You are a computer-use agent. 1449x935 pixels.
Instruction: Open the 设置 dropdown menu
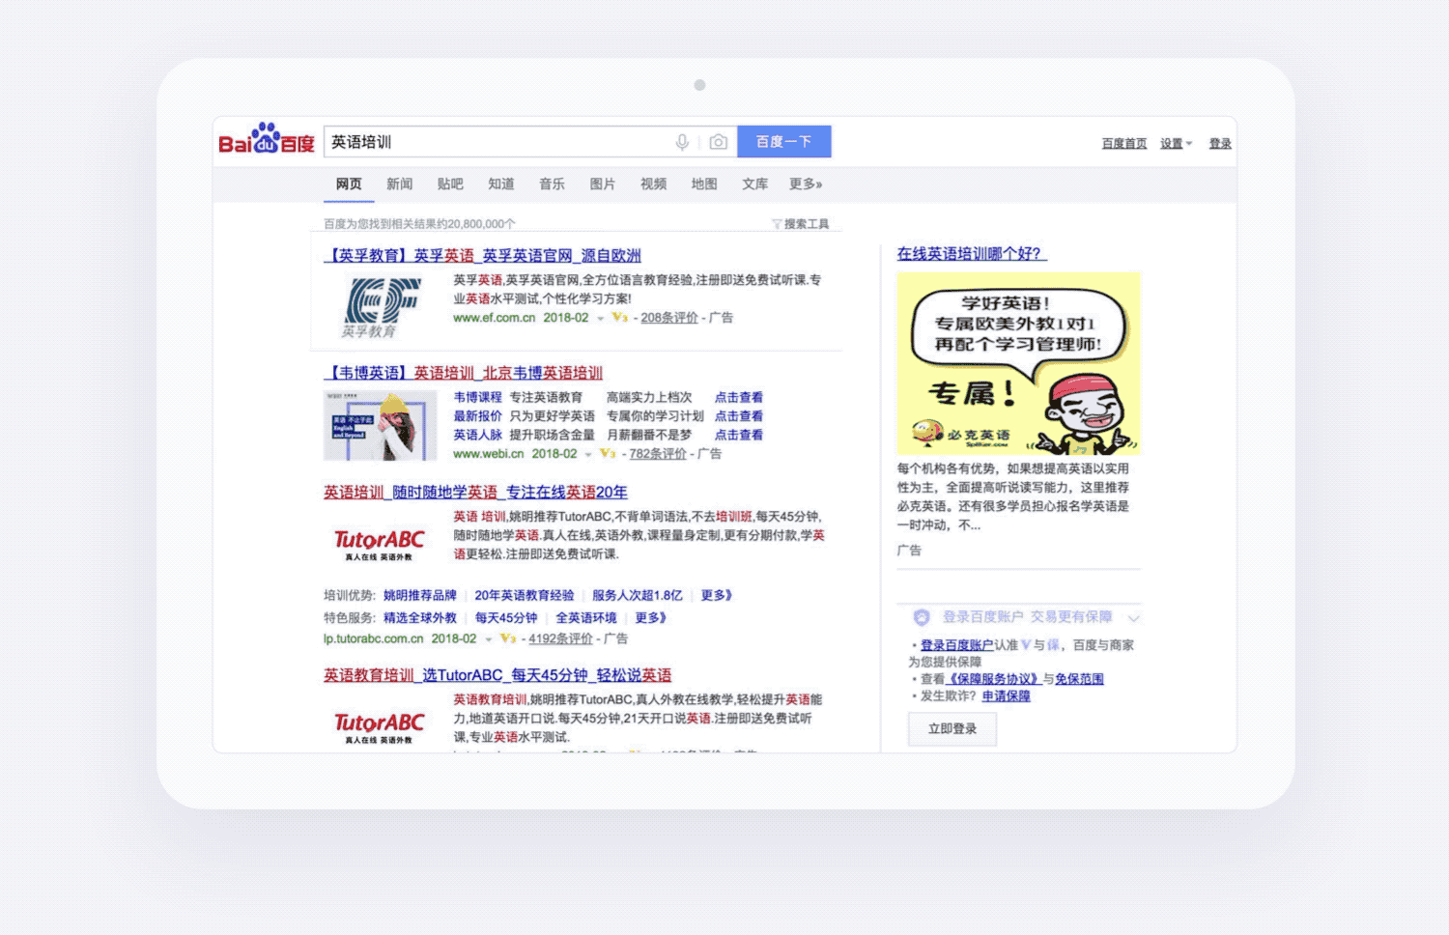(x=1176, y=144)
